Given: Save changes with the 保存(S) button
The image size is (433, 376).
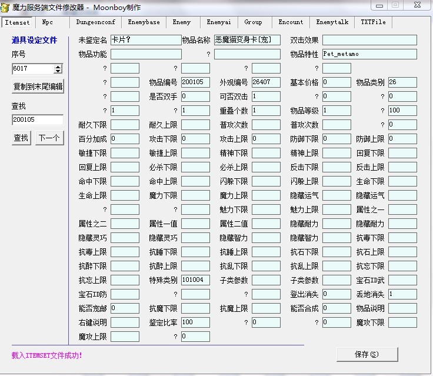Looking at the screenshot, I should click(367, 354).
